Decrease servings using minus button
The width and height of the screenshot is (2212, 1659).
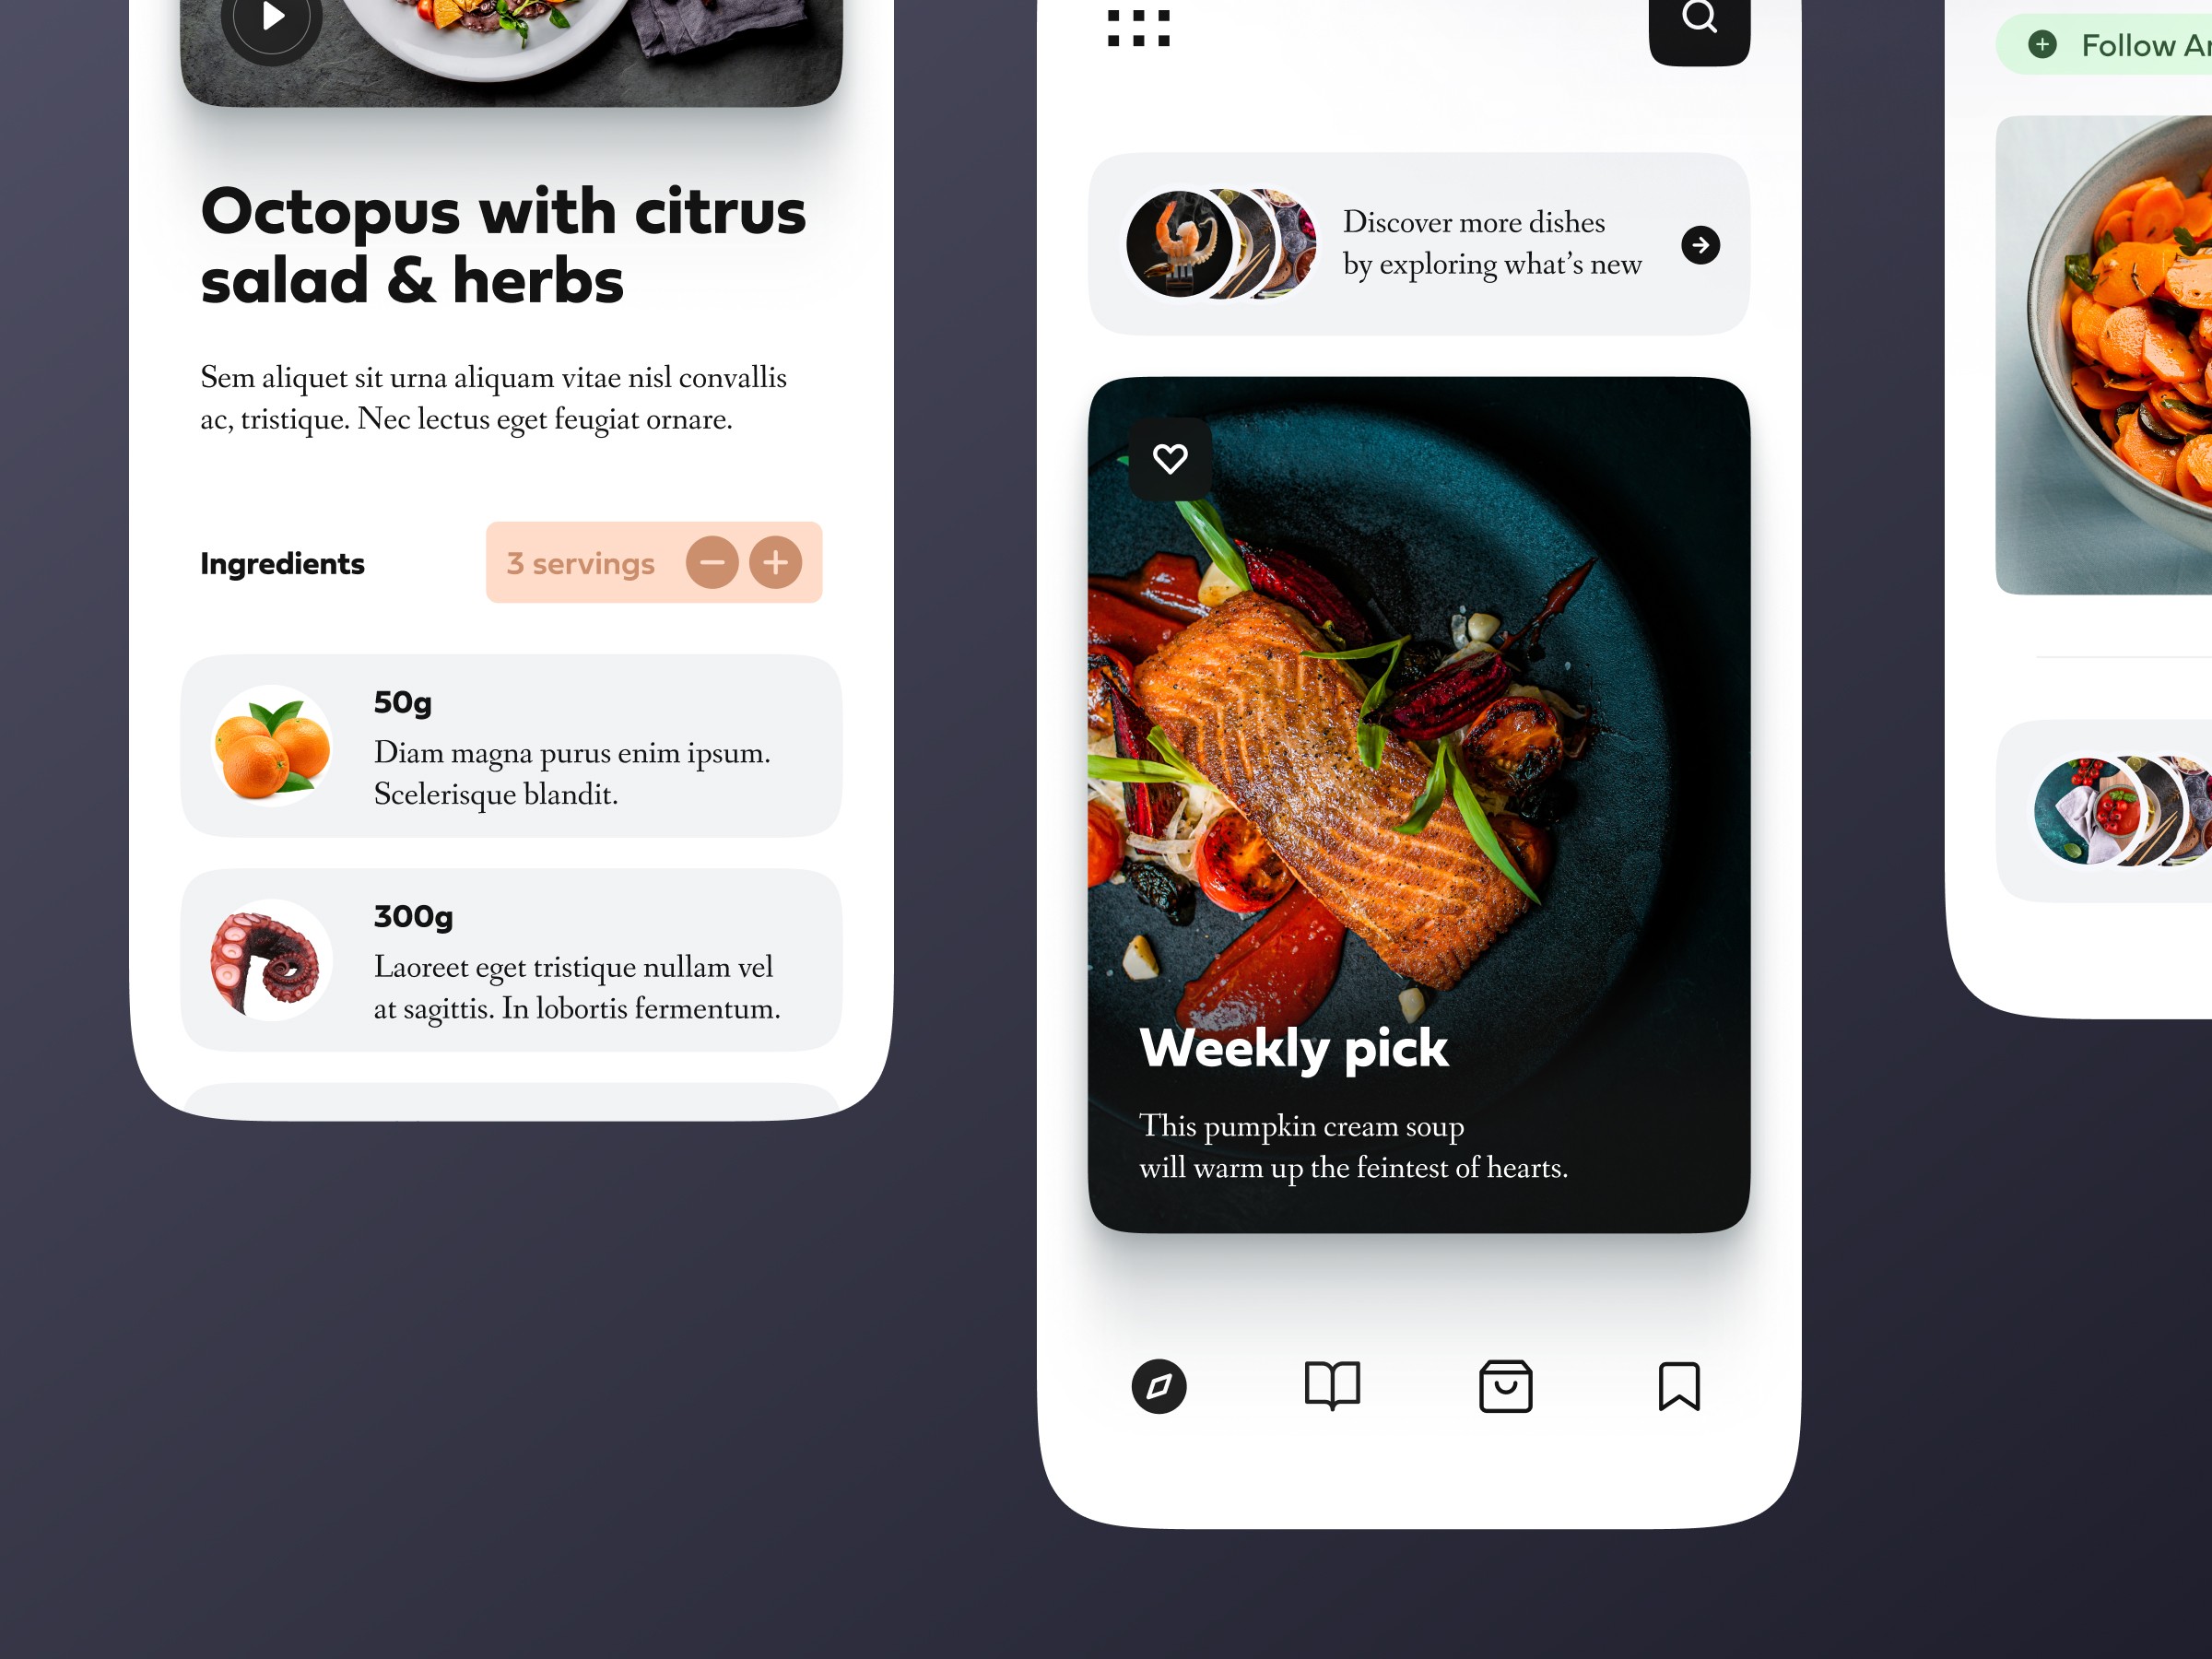click(716, 561)
